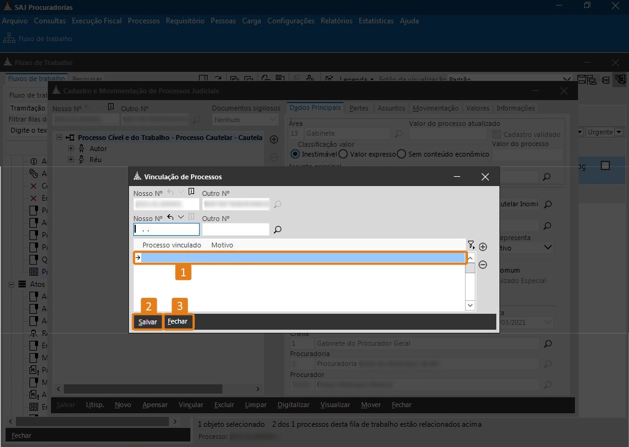Image resolution: width=629 pixels, height=447 pixels.
Task: Click Salvar in the Vinculação de Processos dialog
Action: [147, 322]
